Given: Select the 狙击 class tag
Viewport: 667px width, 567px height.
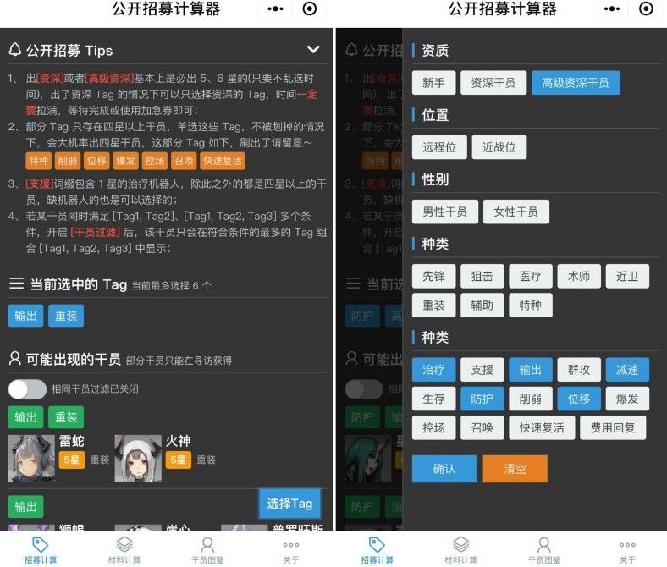Looking at the screenshot, I should [x=482, y=276].
